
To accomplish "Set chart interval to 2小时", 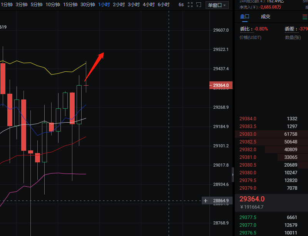I will (119, 5).
